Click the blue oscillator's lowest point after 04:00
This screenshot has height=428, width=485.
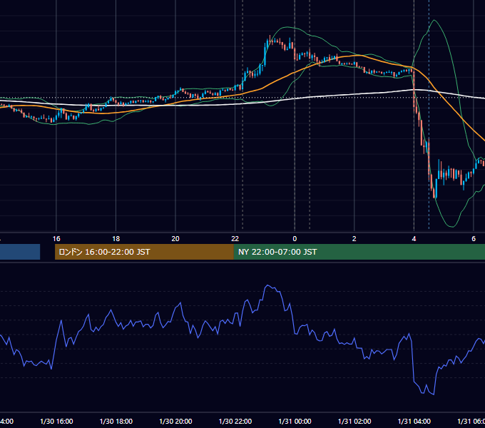click(x=434, y=394)
